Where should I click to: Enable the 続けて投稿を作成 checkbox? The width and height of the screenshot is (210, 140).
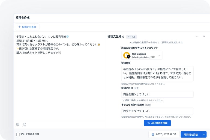click(18, 135)
